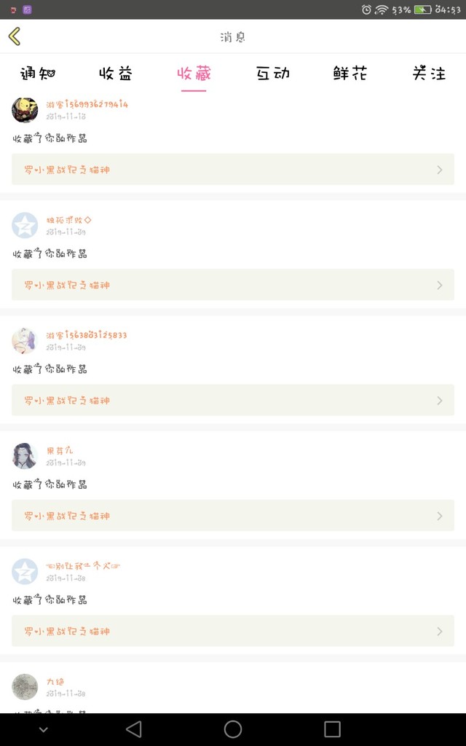Open the recent apps square button
Image resolution: width=466 pixels, height=746 pixels.
click(332, 729)
